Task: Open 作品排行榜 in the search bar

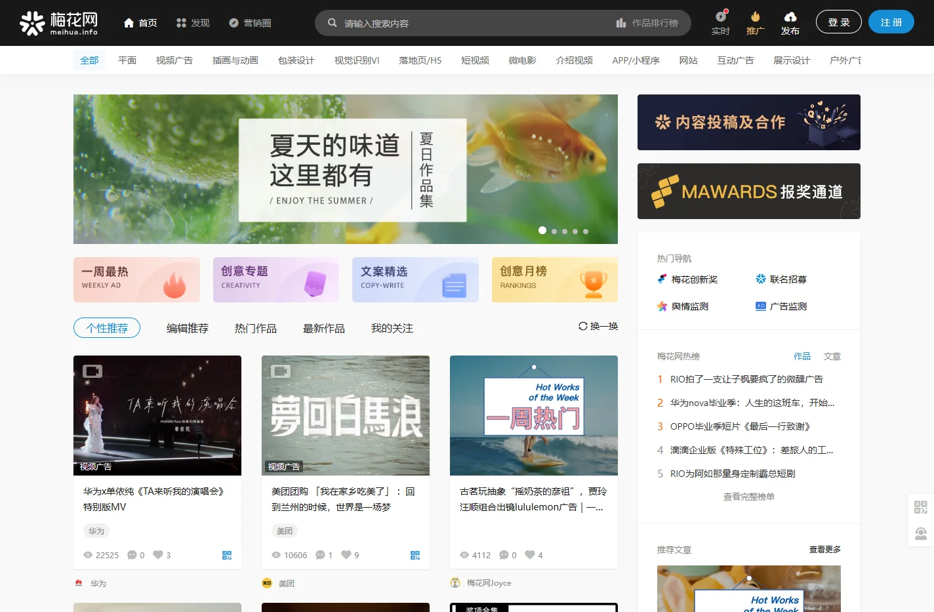Action: [647, 23]
